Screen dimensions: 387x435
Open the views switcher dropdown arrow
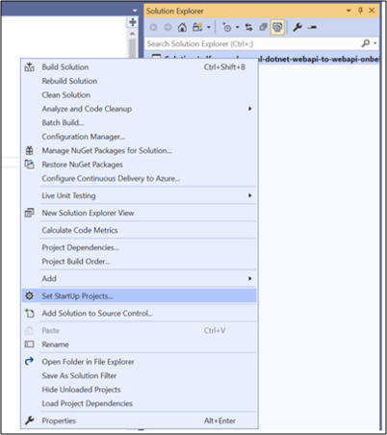209,27
